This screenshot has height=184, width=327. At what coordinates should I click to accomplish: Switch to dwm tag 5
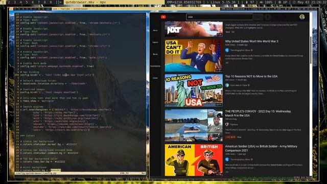click(27, 2)
